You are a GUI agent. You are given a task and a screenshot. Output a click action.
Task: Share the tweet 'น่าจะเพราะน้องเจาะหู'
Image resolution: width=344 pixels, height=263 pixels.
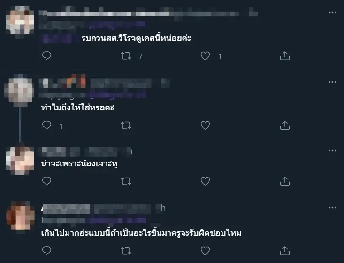(x=285, y=181)
